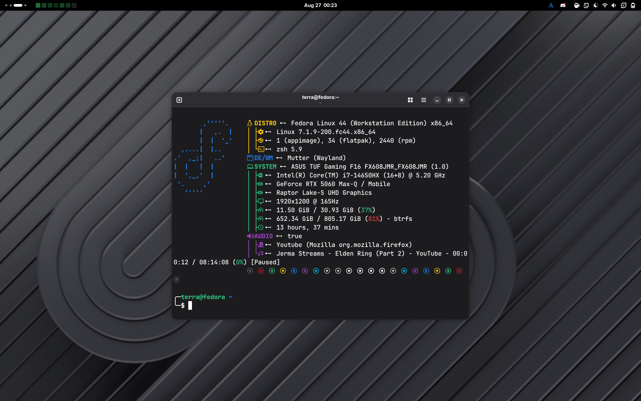Screen dimensions: 641x401
Task: Click 'Youtube (Mozilla org.mozilla.firefox)' text
Action: (x=344, y=245)
